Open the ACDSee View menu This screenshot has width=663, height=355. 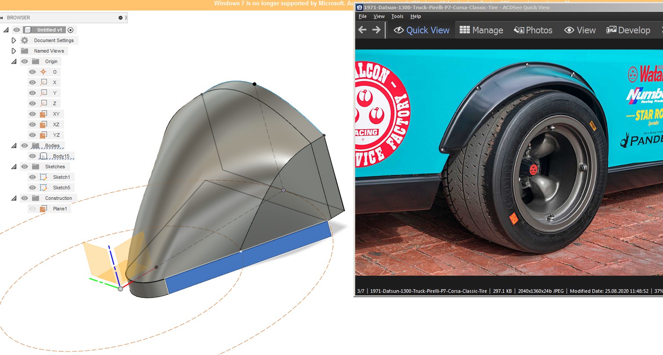[x=379, y=17]
